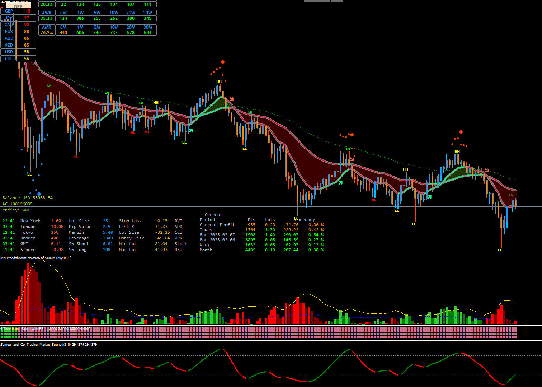
Task: Click the 20.3% value in top row
Action: pos(47,4)
